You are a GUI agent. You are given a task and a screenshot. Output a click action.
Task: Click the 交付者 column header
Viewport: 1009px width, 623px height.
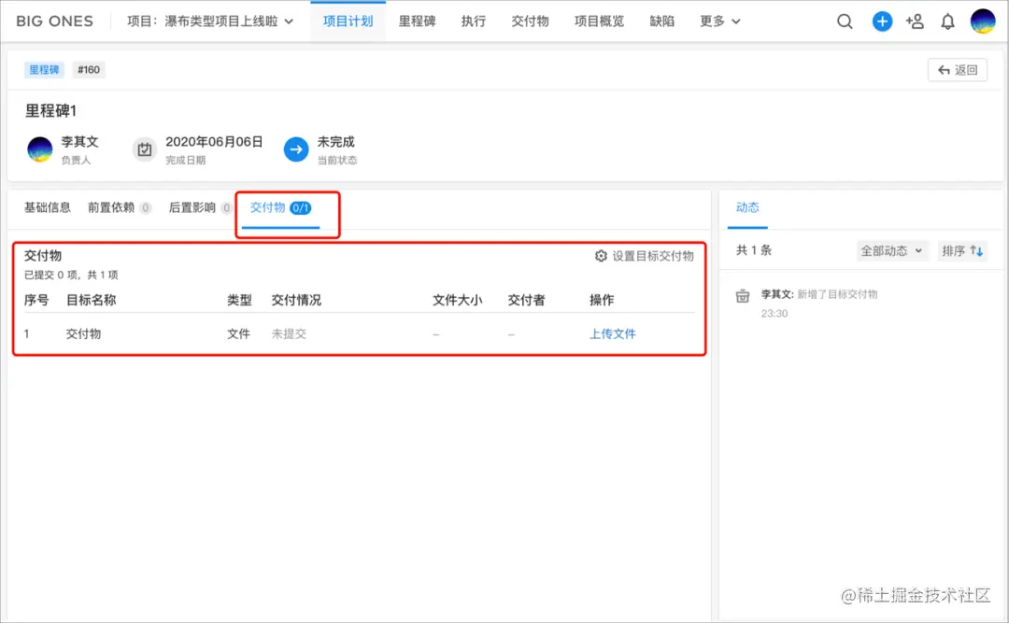coord(526,300)
